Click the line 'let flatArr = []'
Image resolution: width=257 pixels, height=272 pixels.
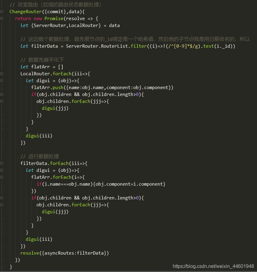click(x=42, y=67)
